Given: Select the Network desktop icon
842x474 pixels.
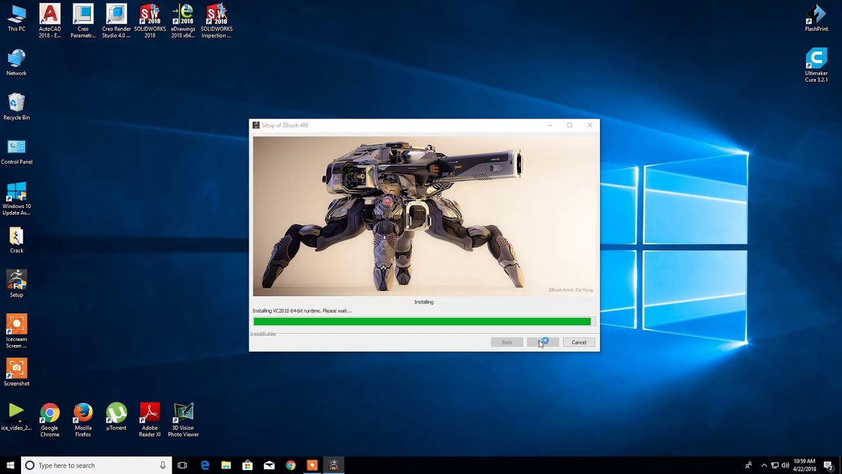Looking at the screenshot, I should point(16,63).
